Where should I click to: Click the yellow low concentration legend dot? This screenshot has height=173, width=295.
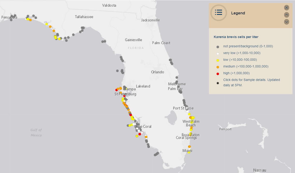click(218, 60)
